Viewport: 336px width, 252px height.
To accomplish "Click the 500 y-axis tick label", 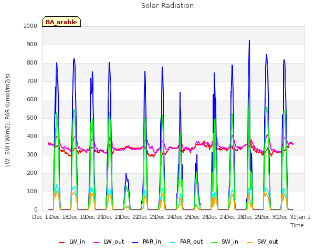I will coord(32,118).
